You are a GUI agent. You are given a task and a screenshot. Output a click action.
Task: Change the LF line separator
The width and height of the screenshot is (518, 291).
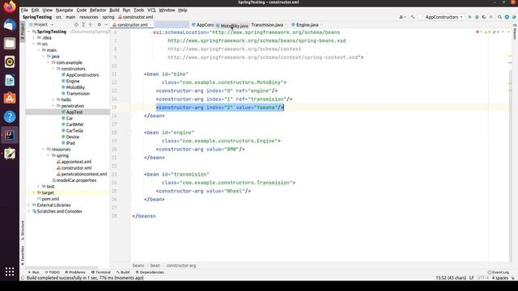coord(472,278)
